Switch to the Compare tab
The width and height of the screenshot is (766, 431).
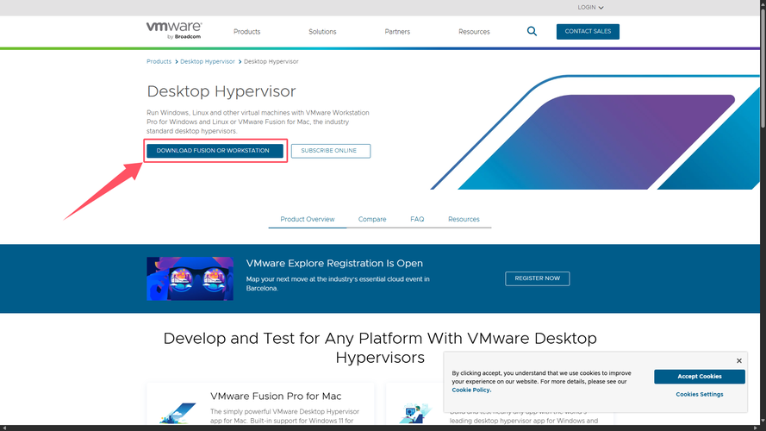click(x=372, y=219)
